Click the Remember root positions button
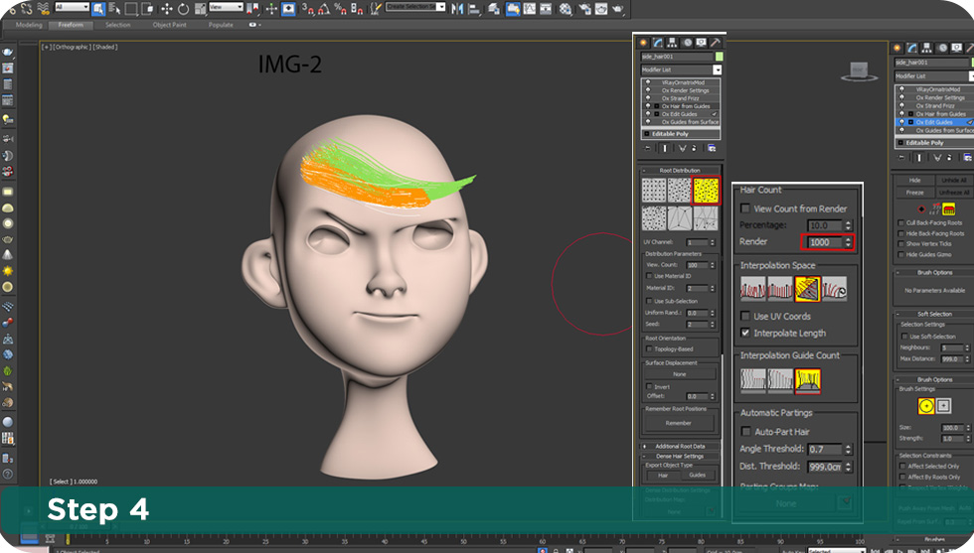 680,423
